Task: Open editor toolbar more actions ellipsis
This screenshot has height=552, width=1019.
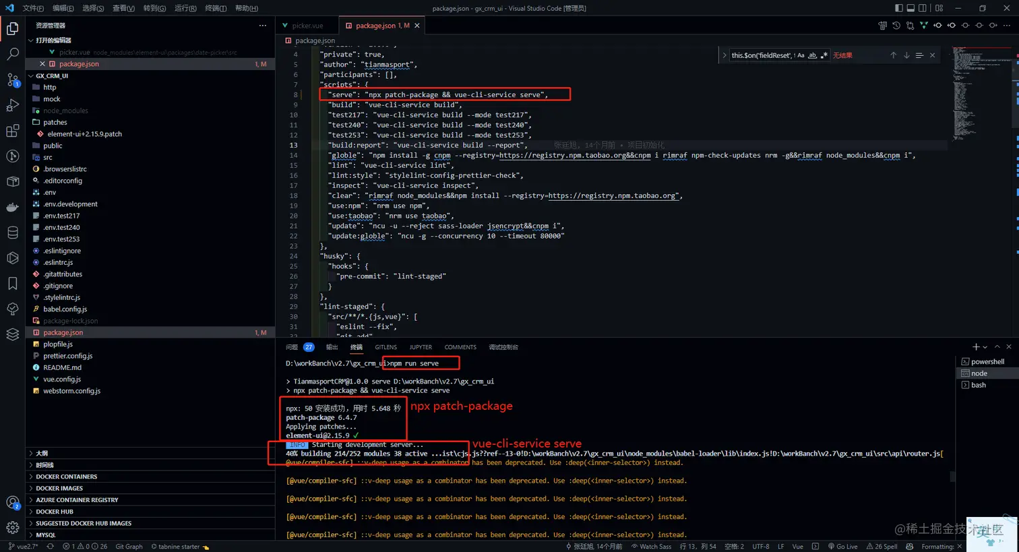Action: 1006,26
